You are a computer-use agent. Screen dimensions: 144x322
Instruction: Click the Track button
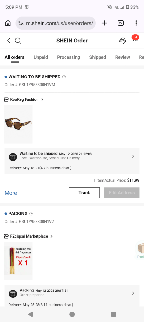(x=84, y=193)
